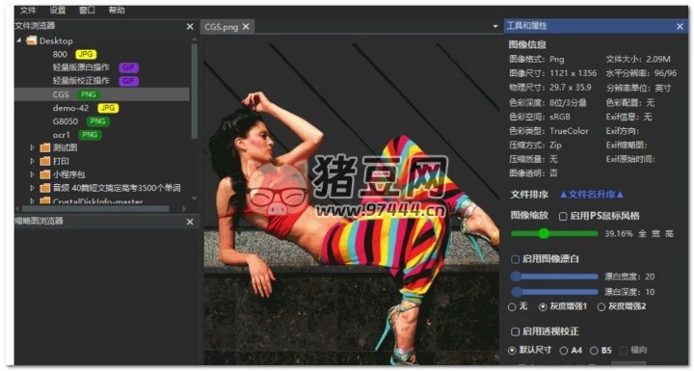Open the 设置 menu
The height and width of the screenshot is (371, 694).
click(x=57, y=11)
